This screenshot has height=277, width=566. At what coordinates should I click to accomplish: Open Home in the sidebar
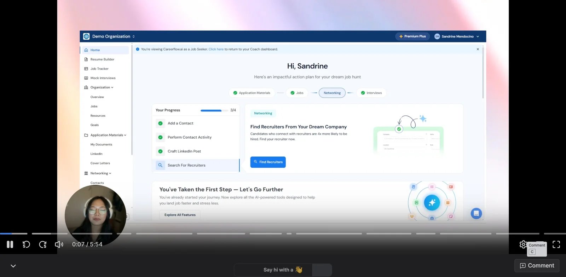click(x=105, y=50)
